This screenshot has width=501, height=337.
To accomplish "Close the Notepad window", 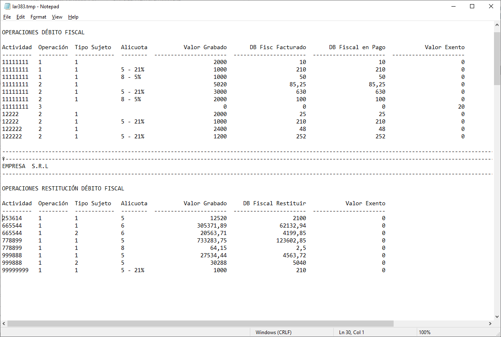I will pos(491,6).
